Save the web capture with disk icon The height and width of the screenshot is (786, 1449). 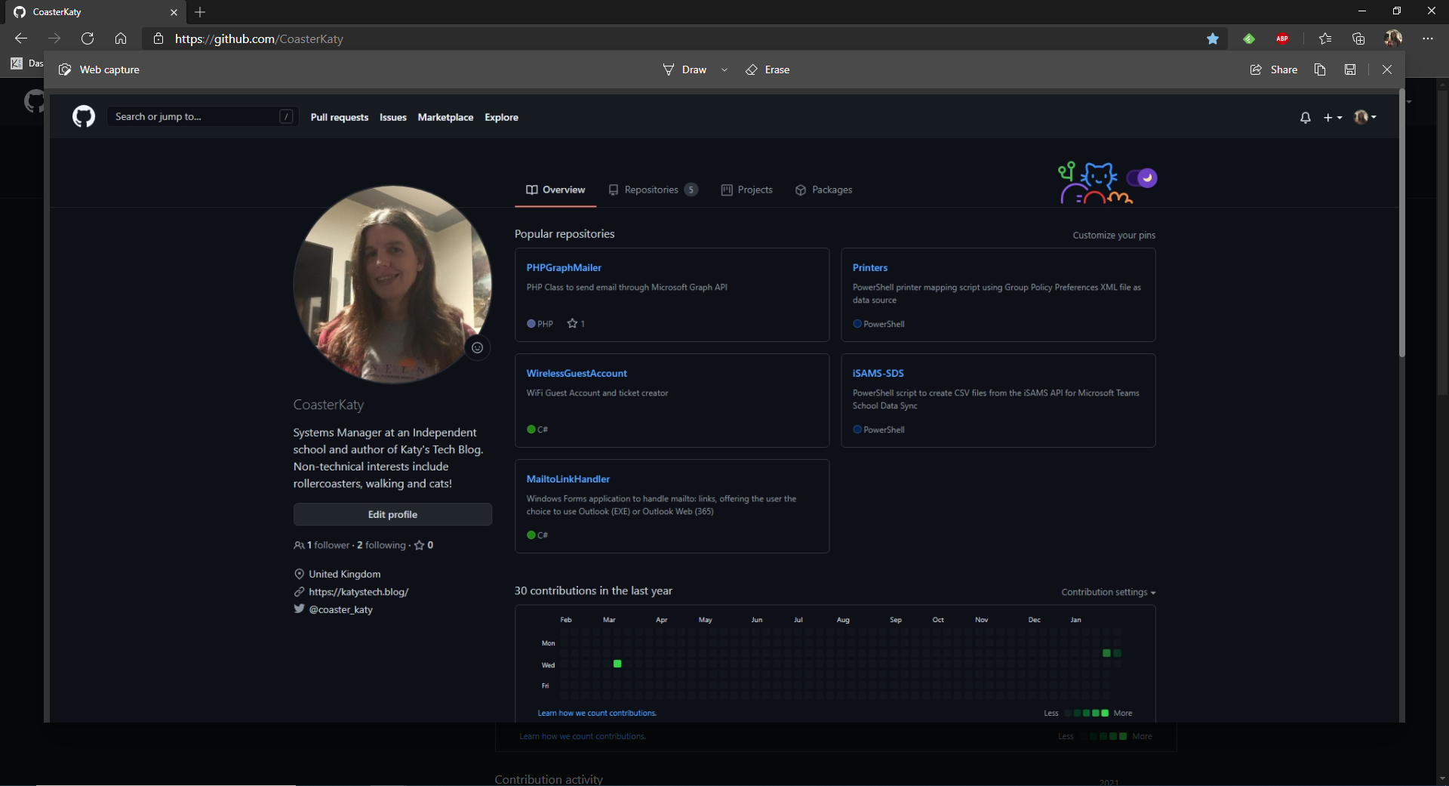coord(1350,69)
